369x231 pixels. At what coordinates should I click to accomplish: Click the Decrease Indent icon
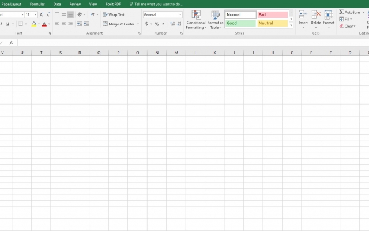[80, 24]
